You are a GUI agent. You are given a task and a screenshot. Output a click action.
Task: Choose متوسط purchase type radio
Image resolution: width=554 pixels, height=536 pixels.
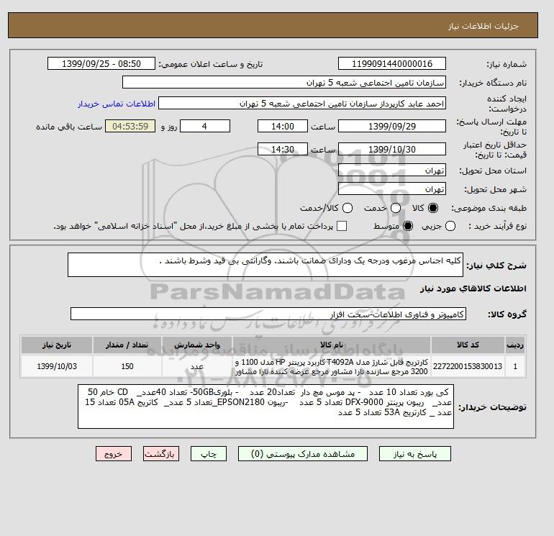(408, 226)
